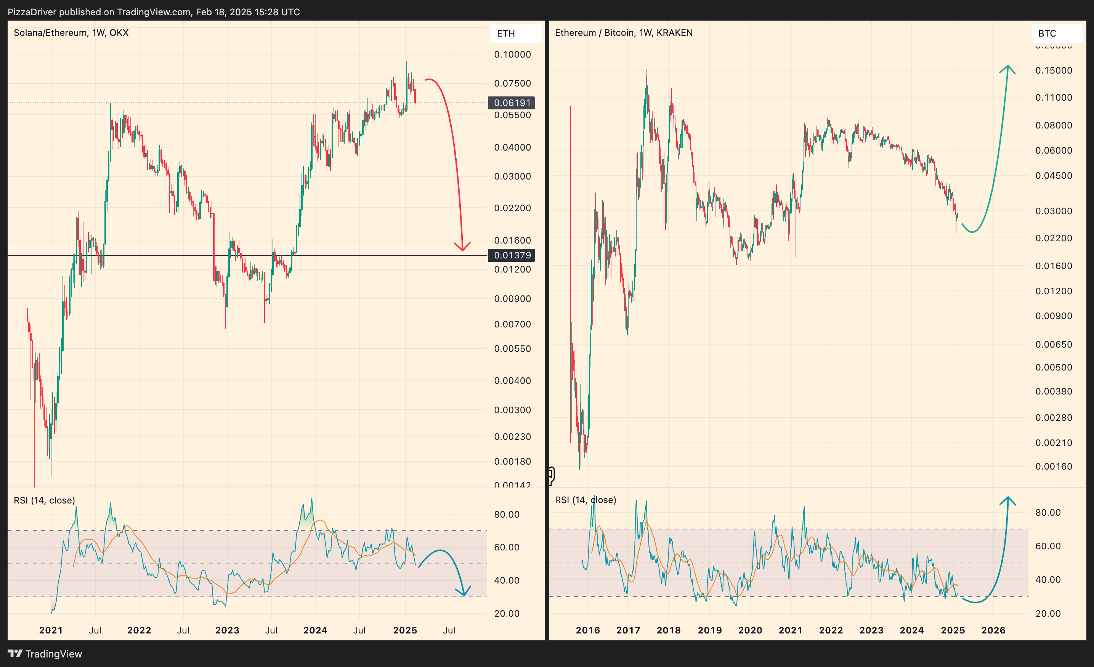Click 2025 on the Solana/Ethereum time axis
The height and width of the screenshot is (667, 1094).
point(405,630)
